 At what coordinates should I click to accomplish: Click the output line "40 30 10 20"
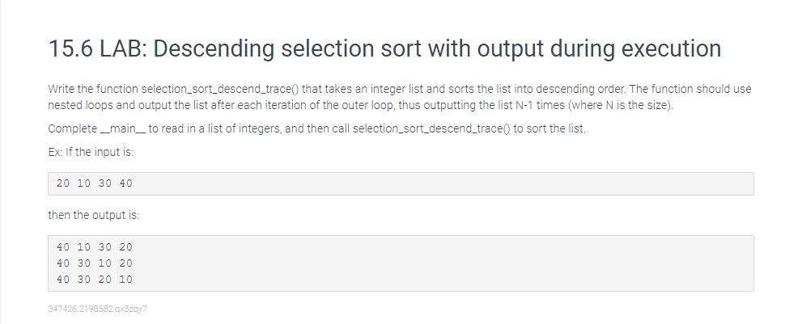(x=95, y=263)
